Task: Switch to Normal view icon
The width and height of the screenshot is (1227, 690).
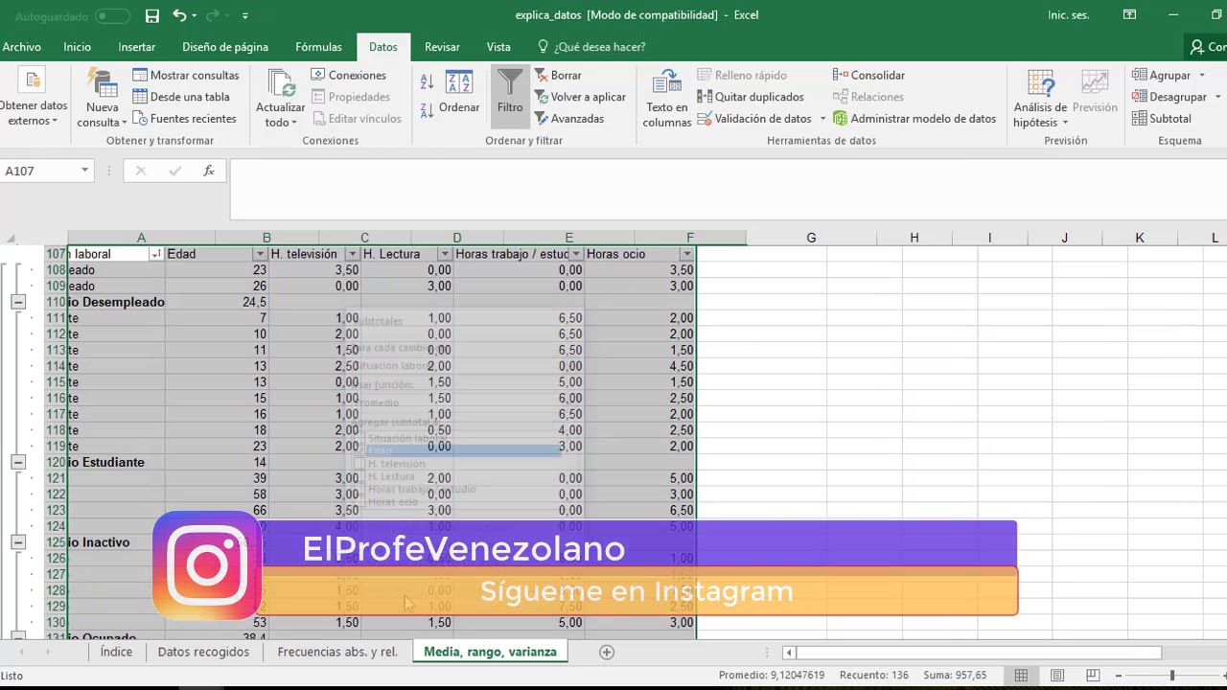Action: [x=1022, y=676]
